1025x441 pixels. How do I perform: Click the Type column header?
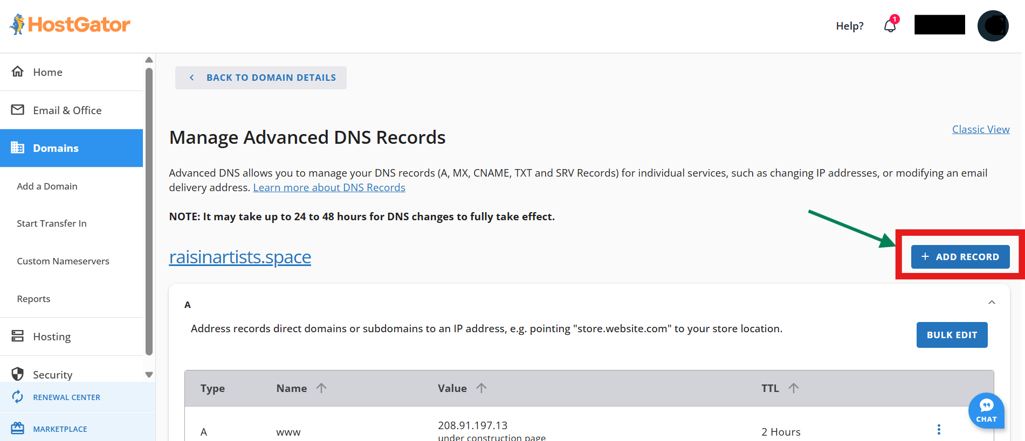point(212,388)
